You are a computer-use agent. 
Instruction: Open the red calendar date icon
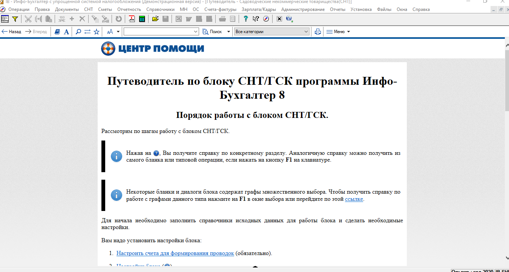[132, 18]
